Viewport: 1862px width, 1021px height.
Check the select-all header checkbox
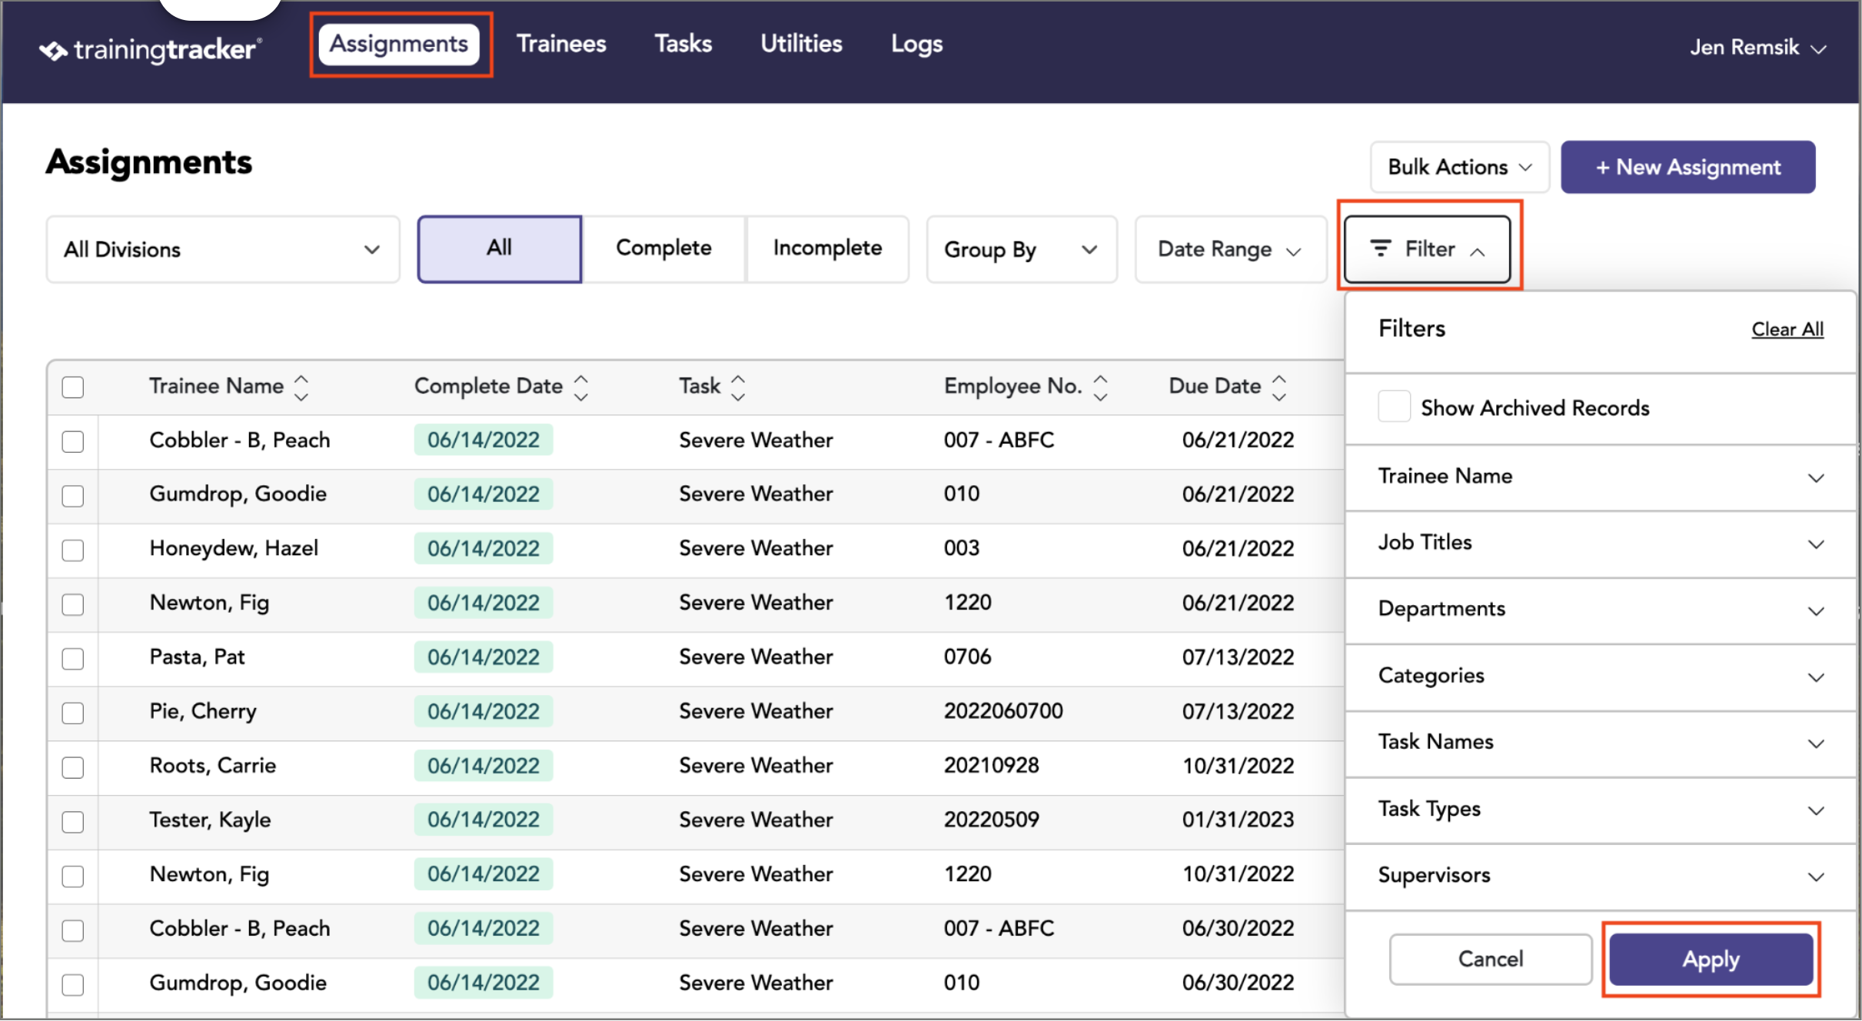(73, 387)
